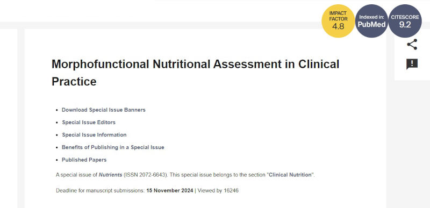Click the word Practice in the title
This screenshot has height=208, width=430.
tap(74, 82)
